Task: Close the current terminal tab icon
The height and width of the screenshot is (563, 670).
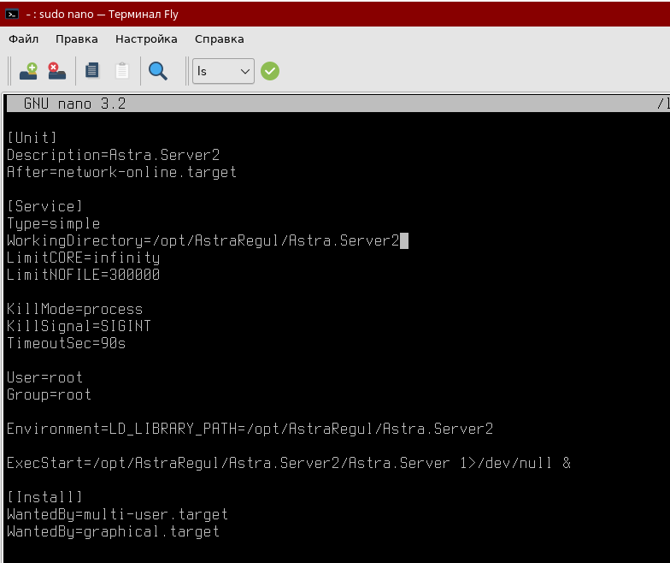Action: [x=56, y=71]
